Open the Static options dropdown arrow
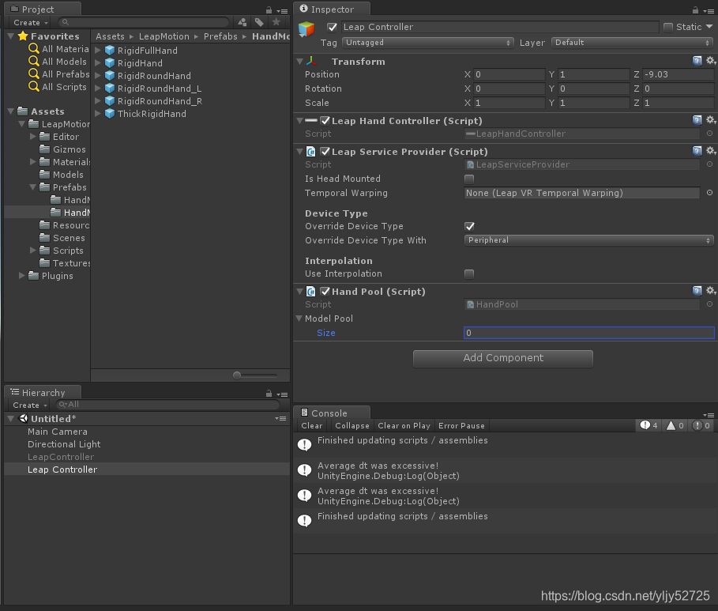This screenshot has width=718, height=611. click(x=709, y=27)
